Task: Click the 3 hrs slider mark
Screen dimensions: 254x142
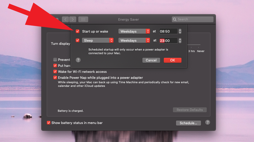Action: click(x=191, y=51)
